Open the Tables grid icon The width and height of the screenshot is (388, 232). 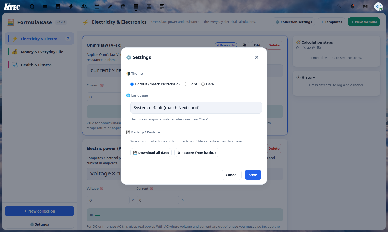click(149, 6)
